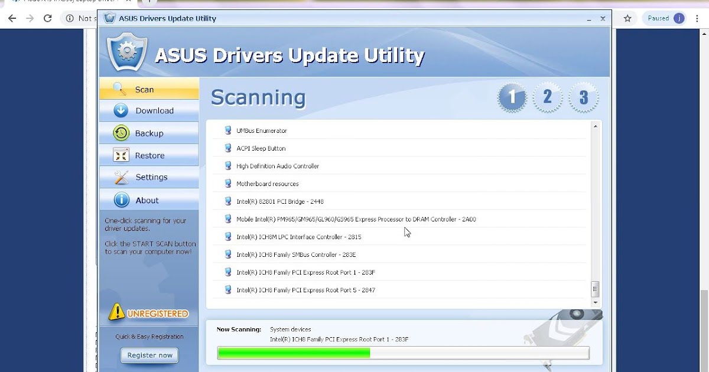
Task: Click the High Definition Audio Controller icon
Action: pyautogui.click(x=228, y=166)
